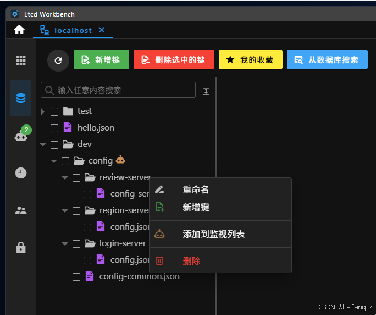The width and height of the screenshot is (376, 315).
Task: Check the test folder checkbox
Action: tap(54, 112)
